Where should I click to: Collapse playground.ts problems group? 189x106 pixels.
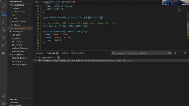36,57
